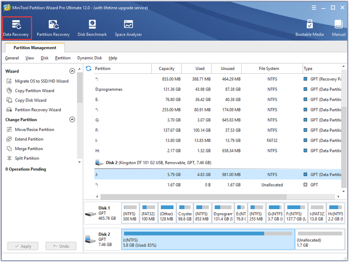This screenshot has height=262, width=349.
Task: Select the J: NTFS partition row
Action: pos(218,174)
